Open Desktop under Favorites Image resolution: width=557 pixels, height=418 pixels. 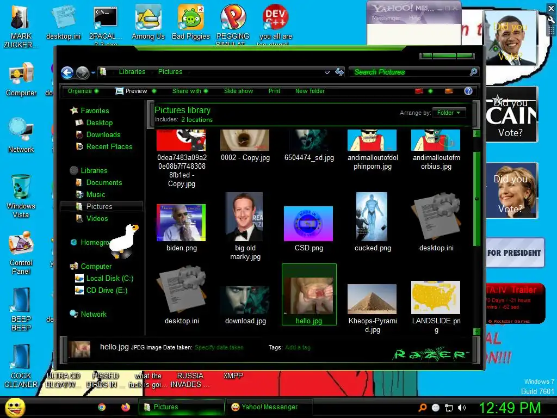click(x=99, y=122)
